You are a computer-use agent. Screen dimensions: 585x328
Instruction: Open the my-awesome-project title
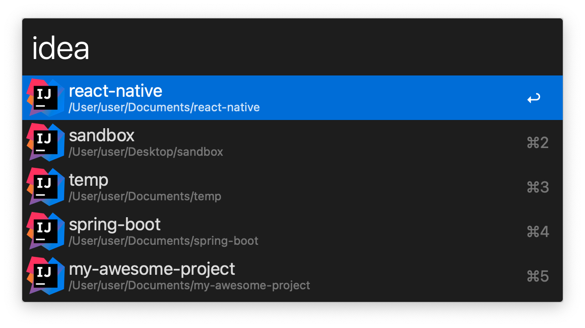click(x=152, y=269)
